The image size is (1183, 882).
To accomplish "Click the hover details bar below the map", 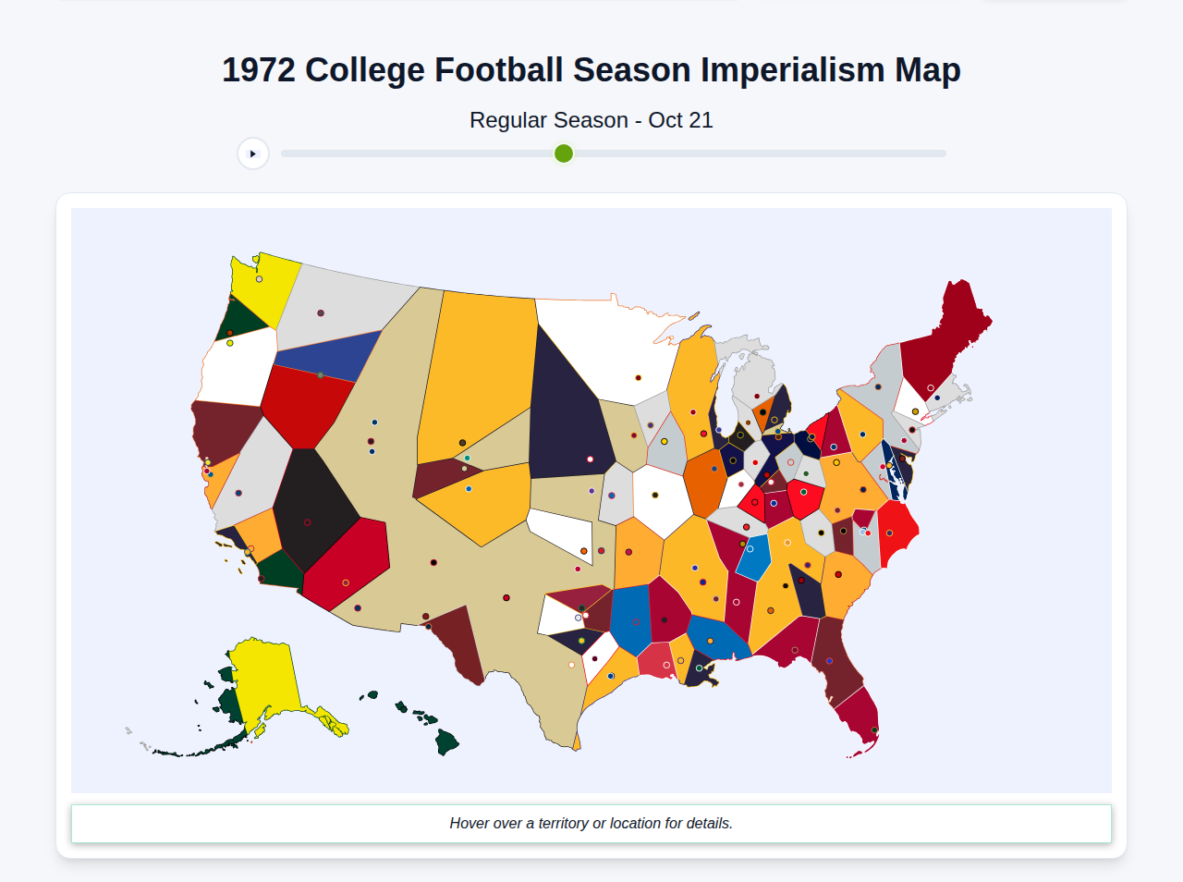I will 591,823.
